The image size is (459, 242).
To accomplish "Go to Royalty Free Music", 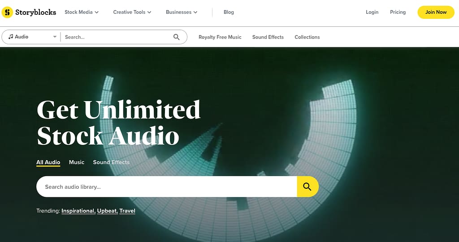I will coord(220,37).
